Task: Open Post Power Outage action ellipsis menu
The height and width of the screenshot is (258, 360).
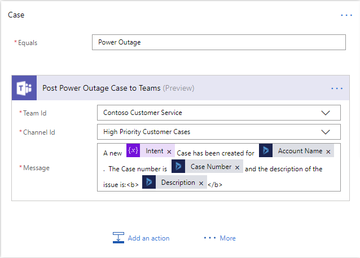Action: [337, 88]
